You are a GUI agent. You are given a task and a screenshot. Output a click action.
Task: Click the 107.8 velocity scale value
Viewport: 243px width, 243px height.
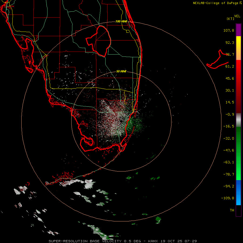[229, 30]
